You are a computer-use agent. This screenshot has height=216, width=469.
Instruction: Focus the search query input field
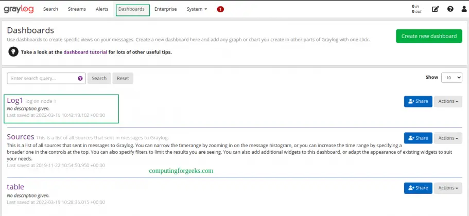click(41, 79)
